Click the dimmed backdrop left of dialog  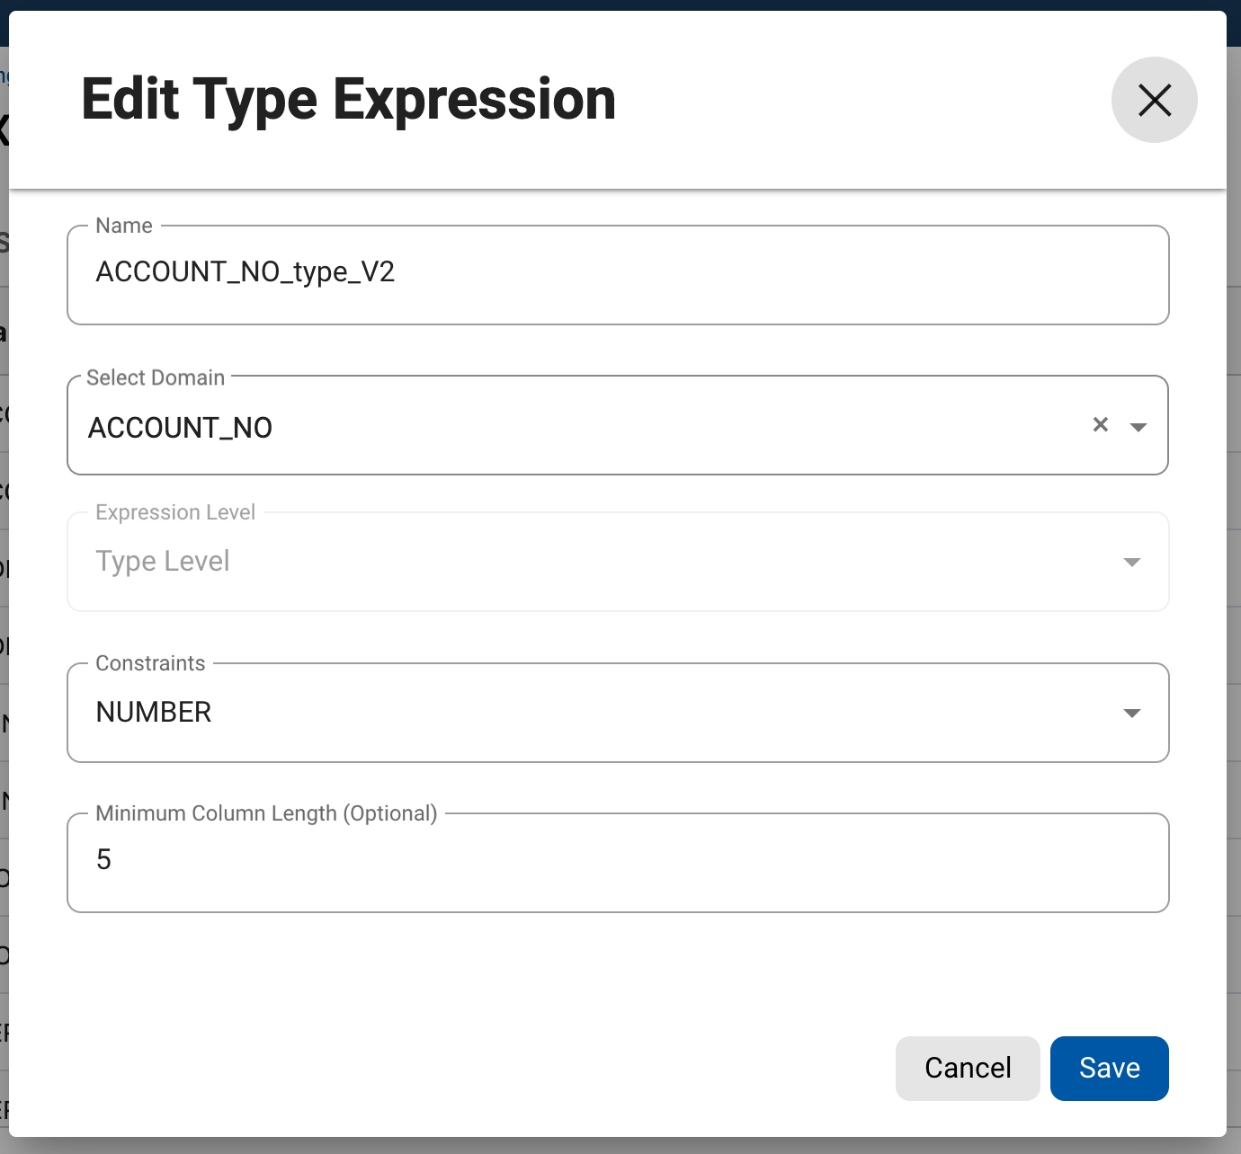(4, 629)
